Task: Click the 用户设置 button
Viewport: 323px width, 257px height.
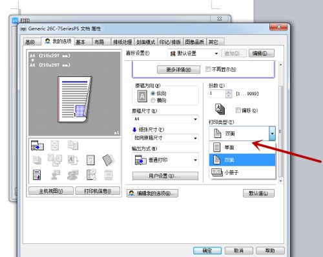Action: coord(165,176)
